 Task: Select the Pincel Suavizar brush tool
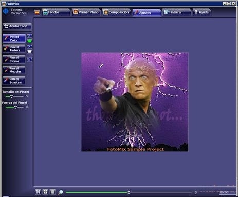click(x=14, y=81)
